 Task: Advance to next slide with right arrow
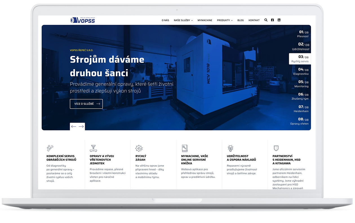(x=81, y=127)
